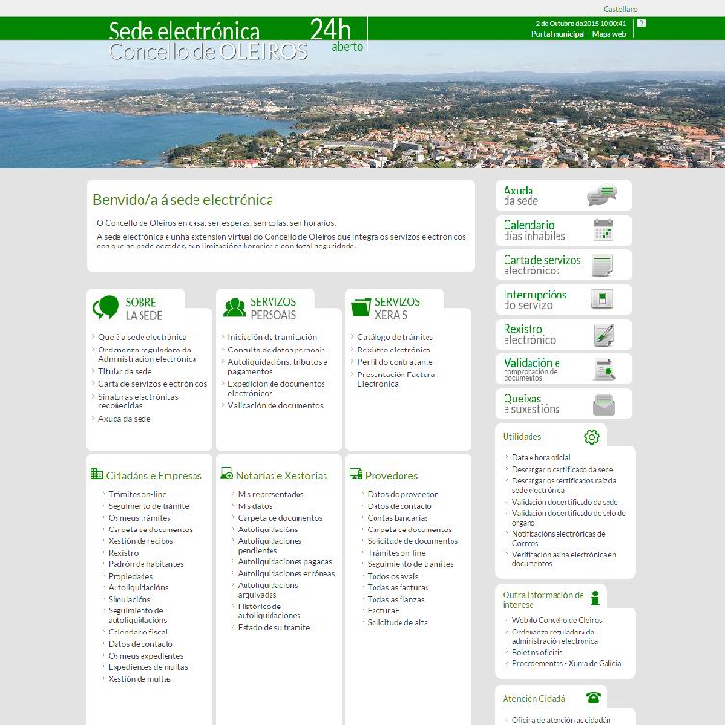Click the Servizos Persoais people icon
725x725 pixels.
[234, 308]
